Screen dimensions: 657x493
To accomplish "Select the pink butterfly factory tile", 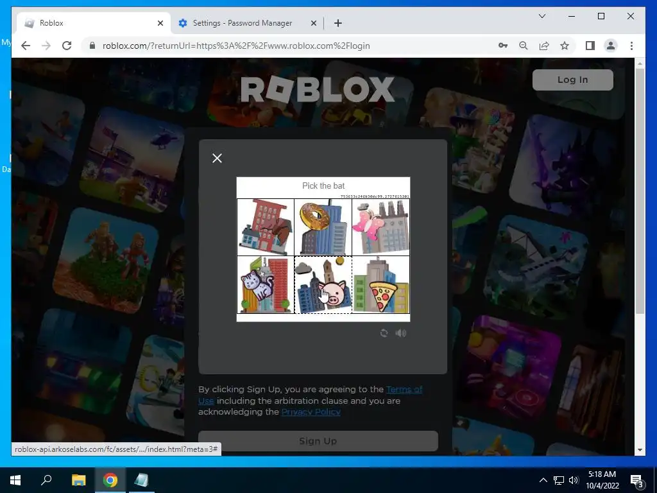I will [381, 227].
